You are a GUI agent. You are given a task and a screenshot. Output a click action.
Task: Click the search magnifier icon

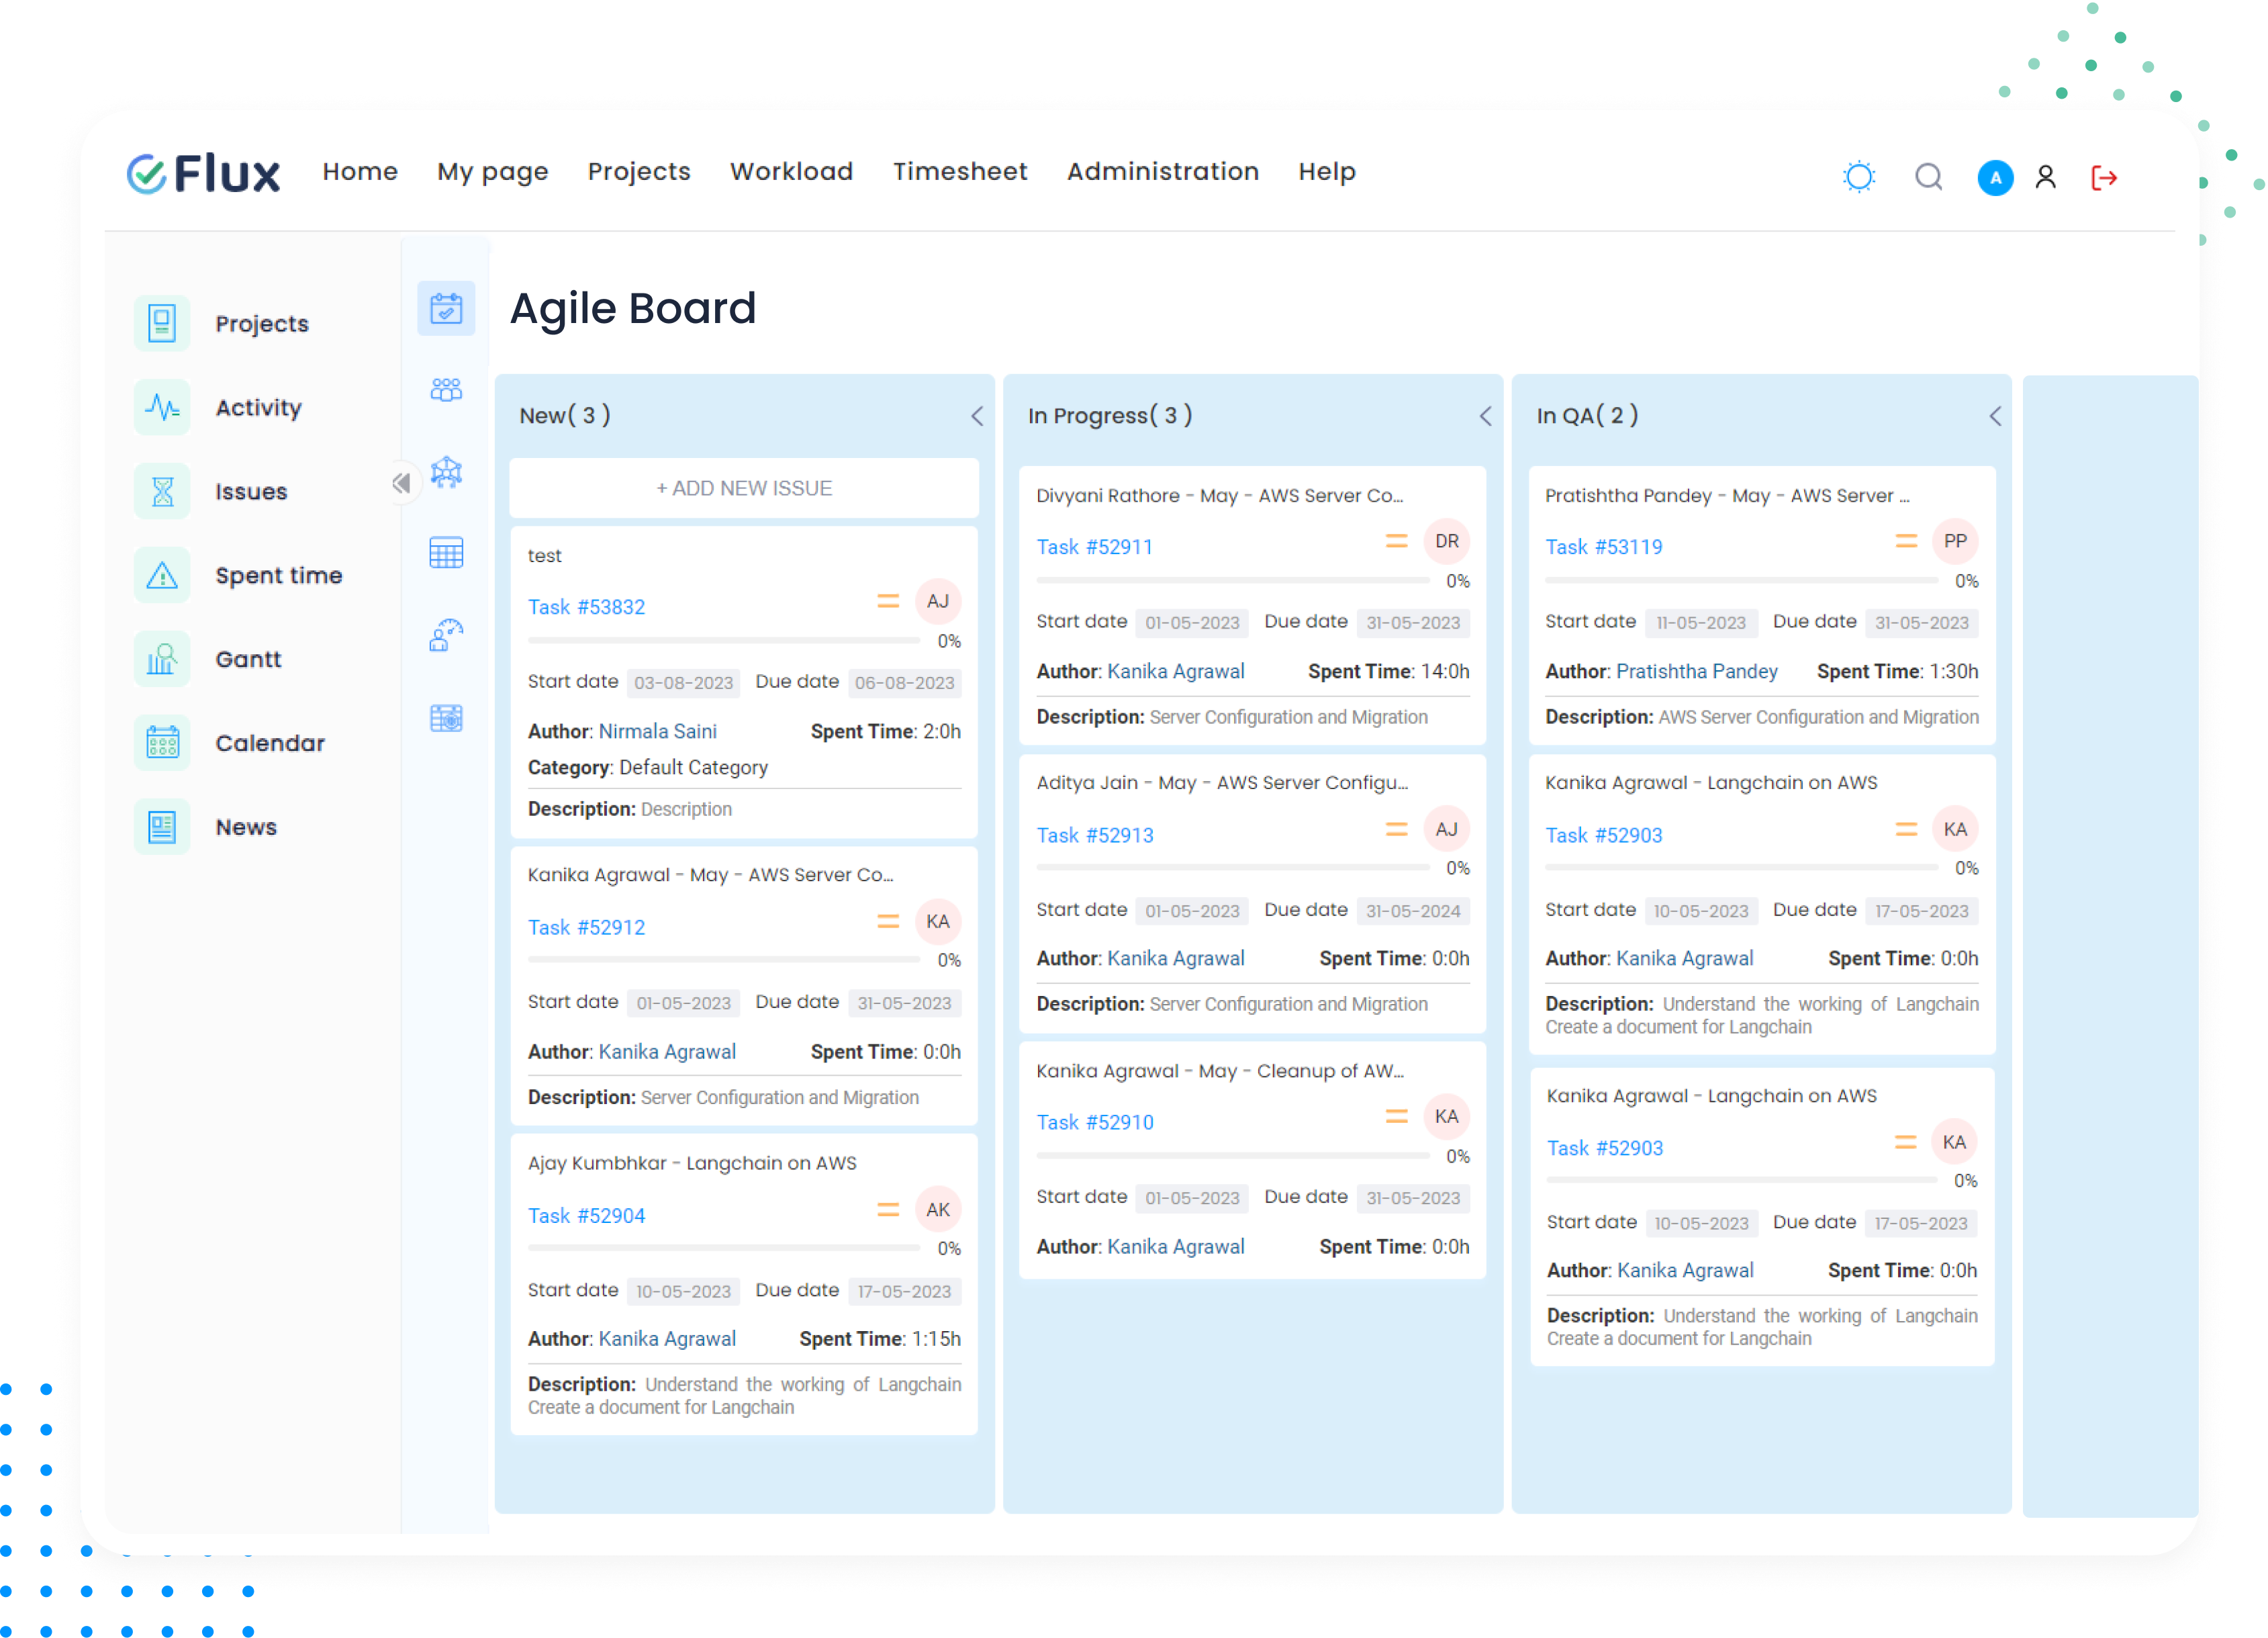point(1928,177)
